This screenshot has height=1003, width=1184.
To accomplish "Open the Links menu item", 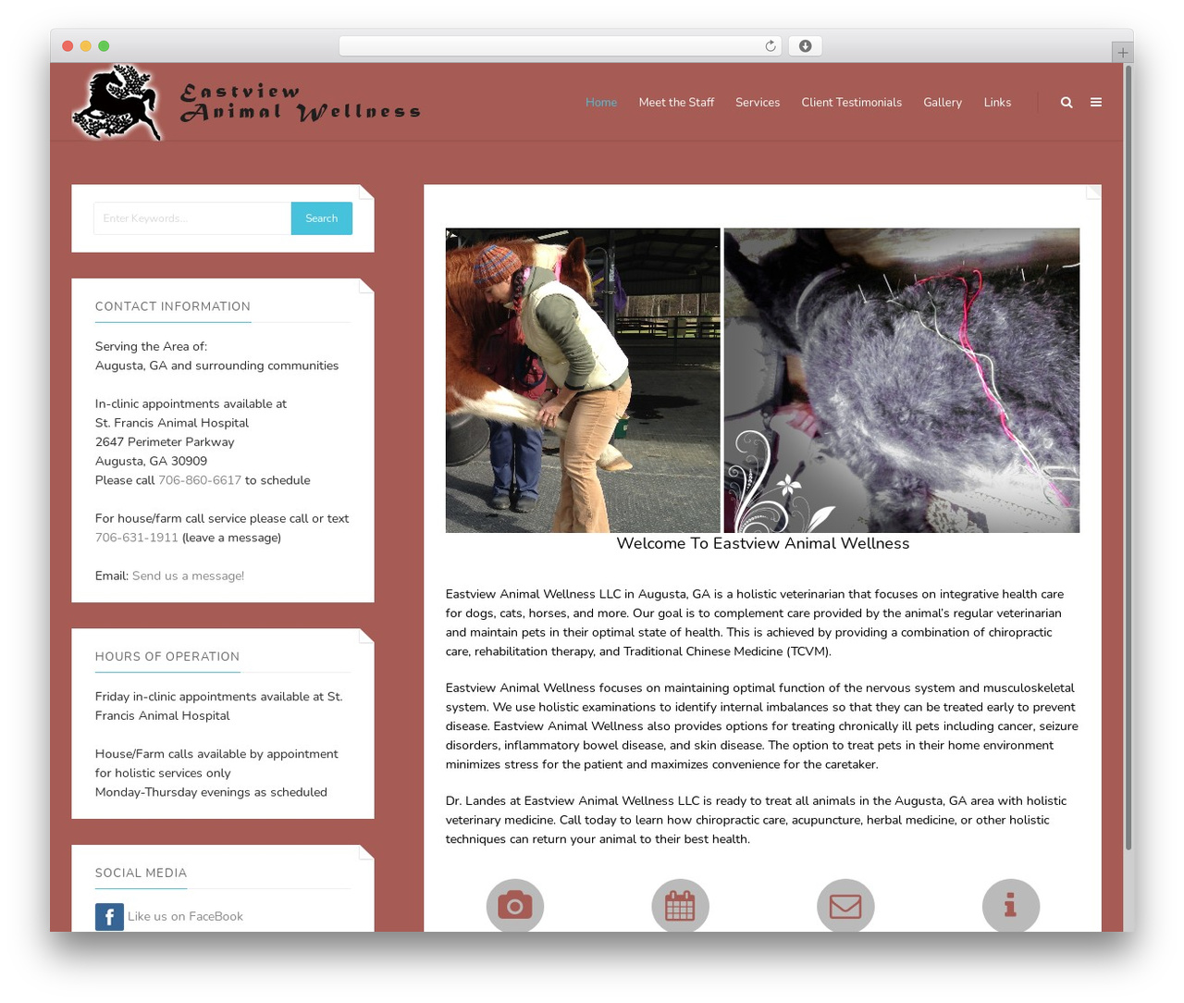I will (997, 103).
